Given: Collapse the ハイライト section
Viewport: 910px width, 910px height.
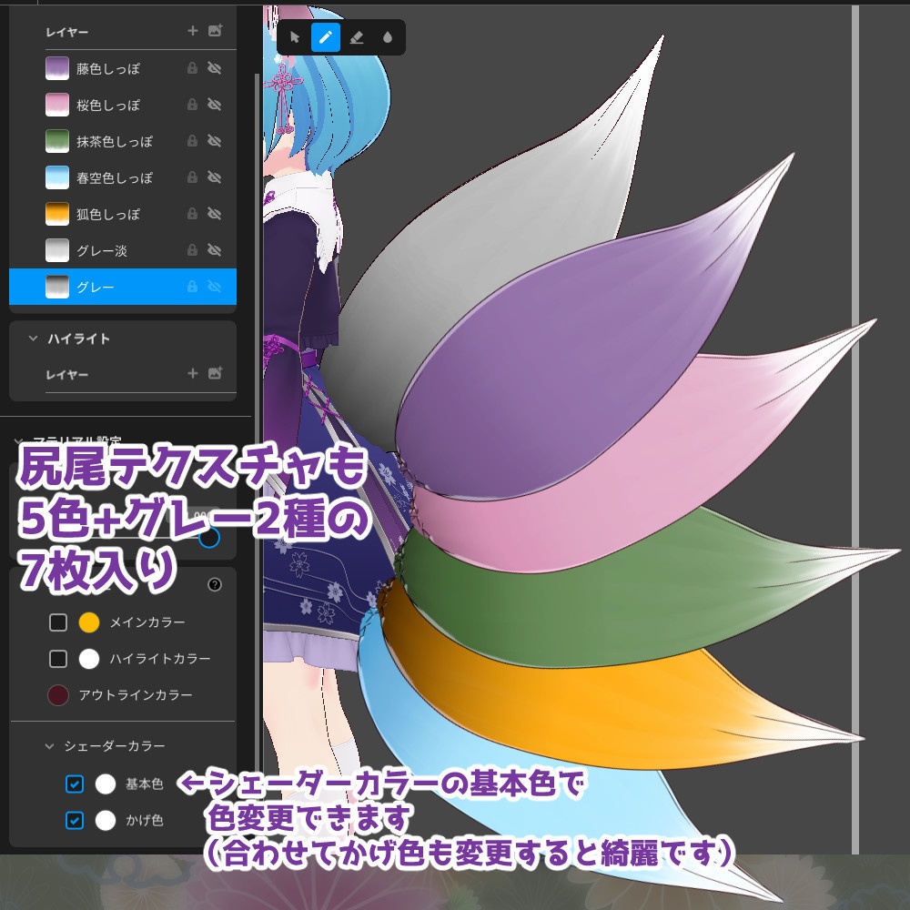Looking at the screenshot, I should pyautogui.click(x=32, y=338).
